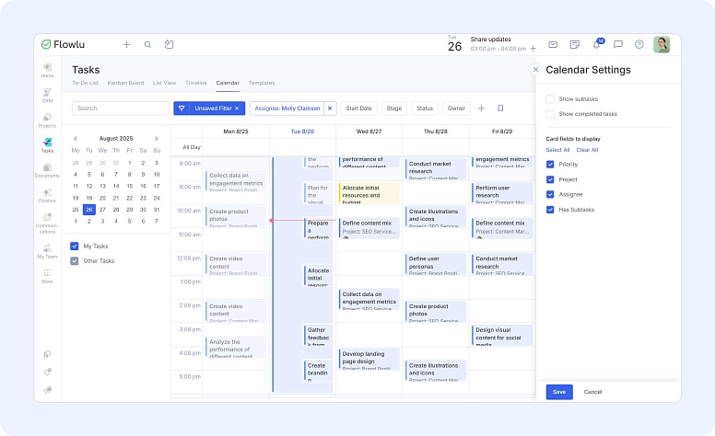Open the Stage filter dropdown
This screenshot has height=436, width=715.
coord(394,109)
